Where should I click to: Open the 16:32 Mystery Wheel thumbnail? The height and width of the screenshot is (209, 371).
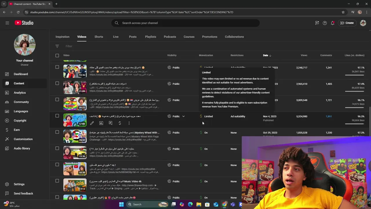75,136
